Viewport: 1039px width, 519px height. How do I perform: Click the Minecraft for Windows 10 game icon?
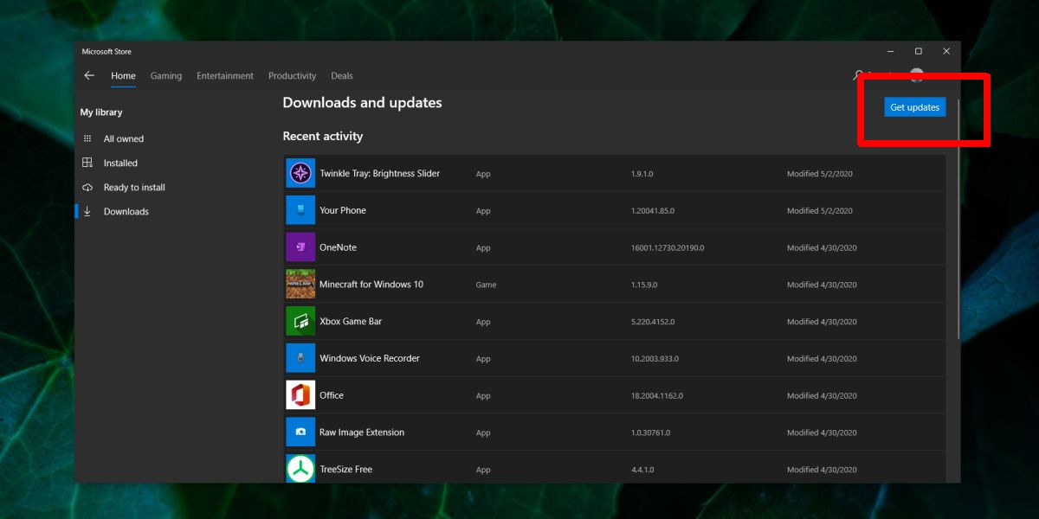(x=300, y=284)
